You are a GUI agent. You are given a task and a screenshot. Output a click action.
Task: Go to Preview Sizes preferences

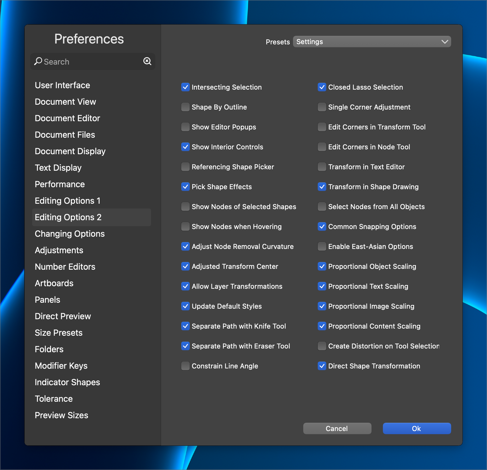[61, 415]
